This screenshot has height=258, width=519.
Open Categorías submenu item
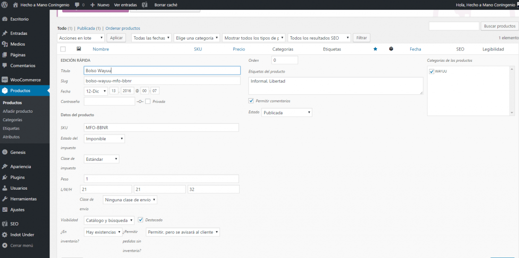(x=13, y=120)
